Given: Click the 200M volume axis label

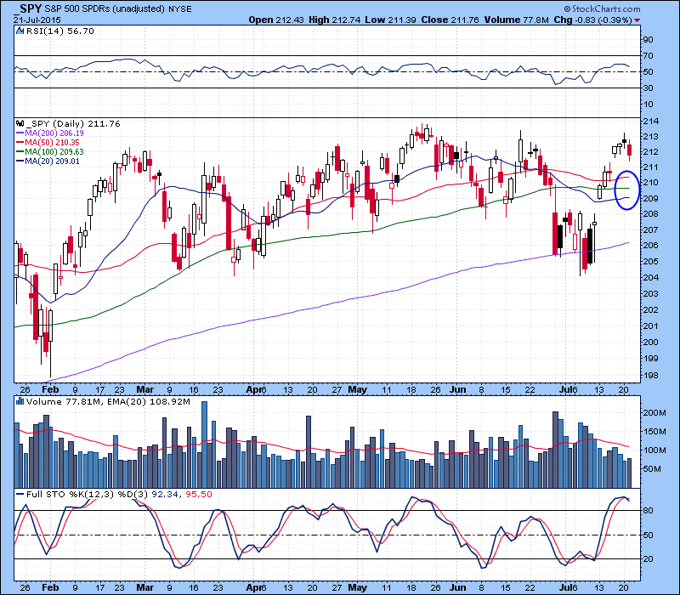Looking at the screenshot, I should click(x=654, y=412).
